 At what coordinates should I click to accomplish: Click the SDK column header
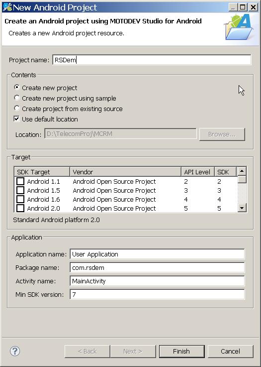225,172
